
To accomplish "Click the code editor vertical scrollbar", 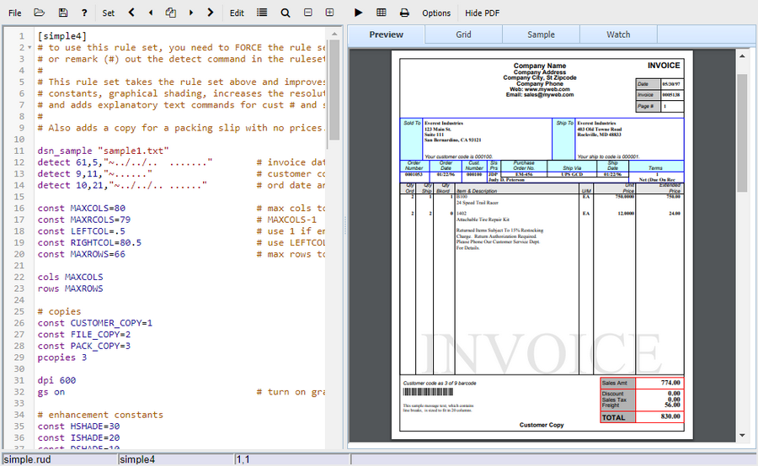I will coord(334,93).
